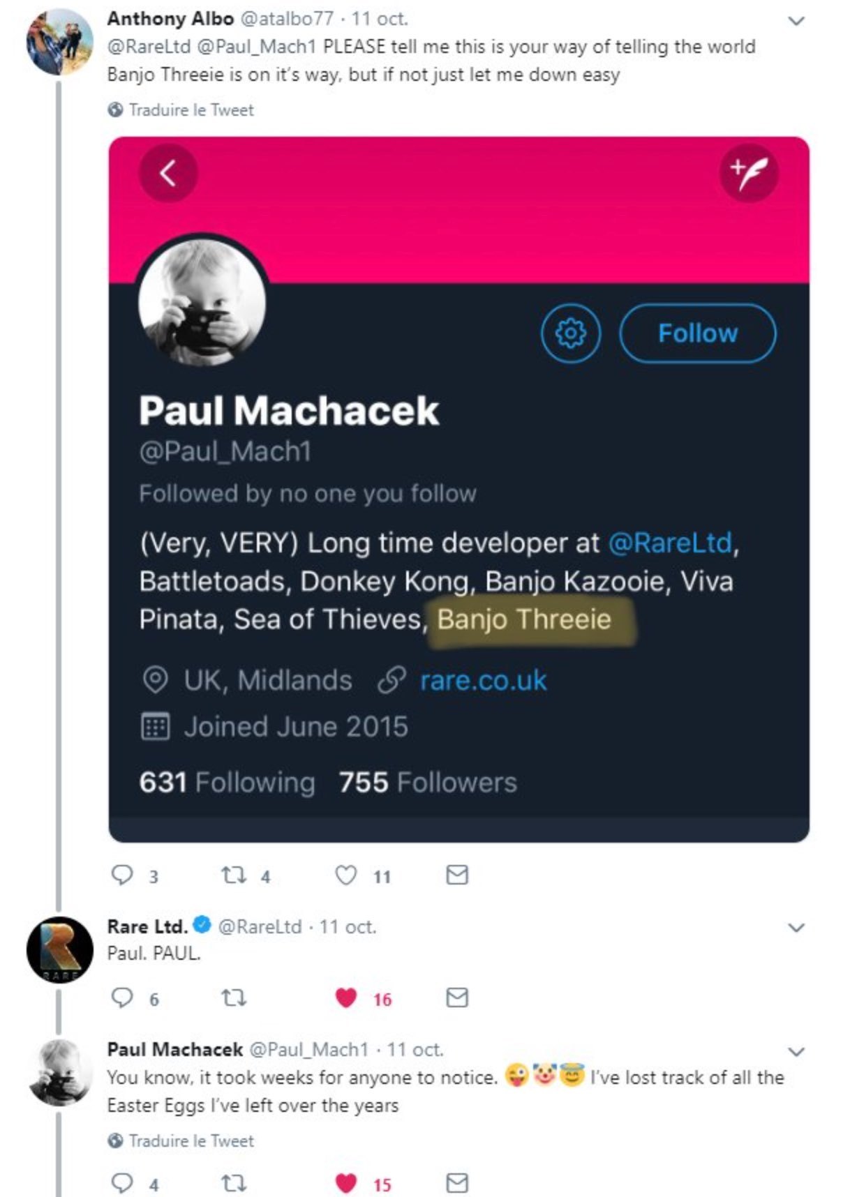This screenshot has height=1197, width=850.
Task: Like Anthony Albo's tweet
Action: (346, 875)
